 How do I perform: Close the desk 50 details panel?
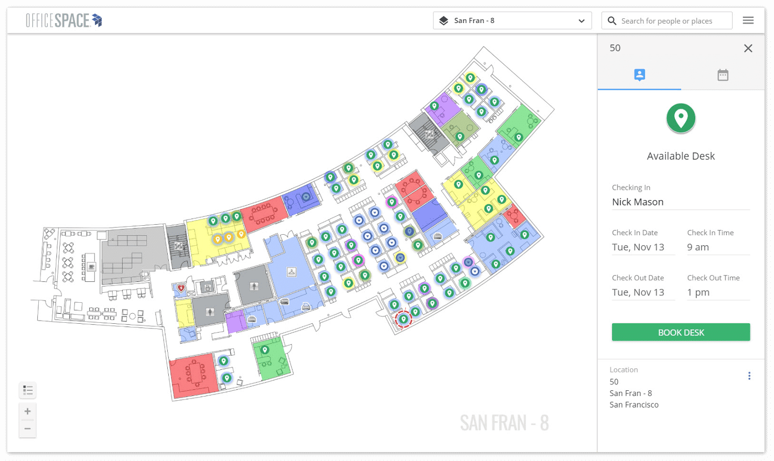tap(748, 48)
